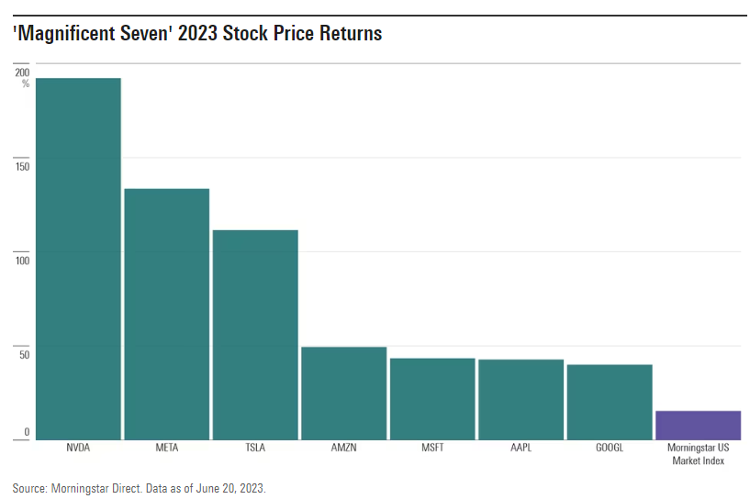Click the AMZN axis label
The height and width of the screenshot is (499, 750).
point(343,449)
